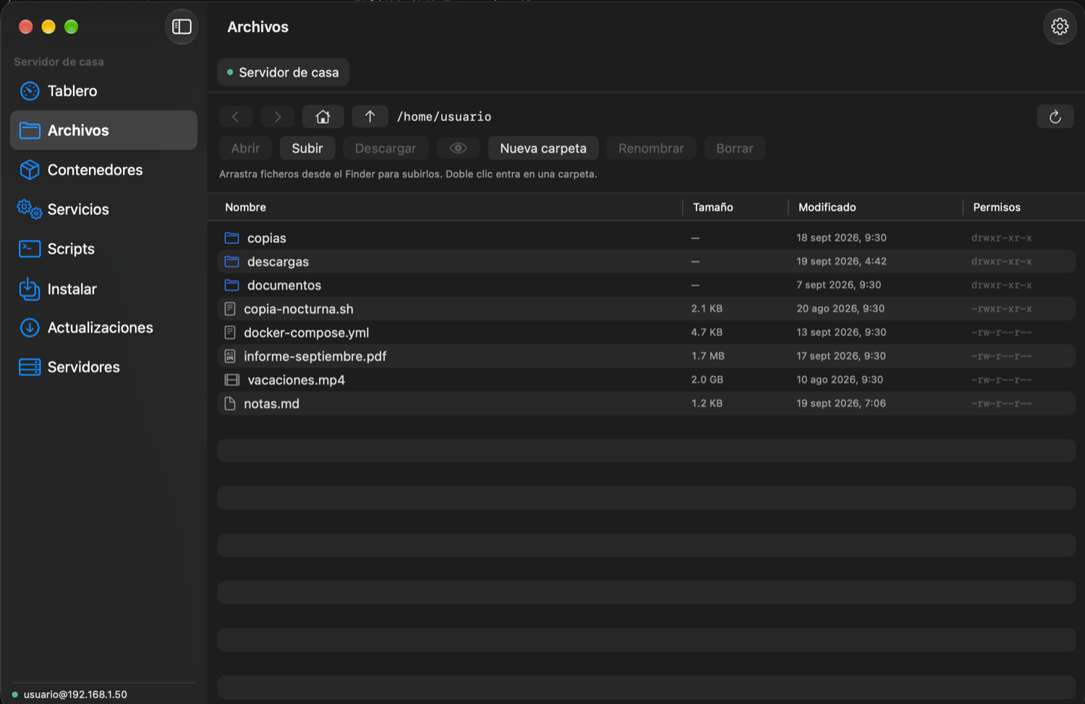The image size is (1085, 704).
Task: Navigate forward in folder history
Action: tap(277, 116)
